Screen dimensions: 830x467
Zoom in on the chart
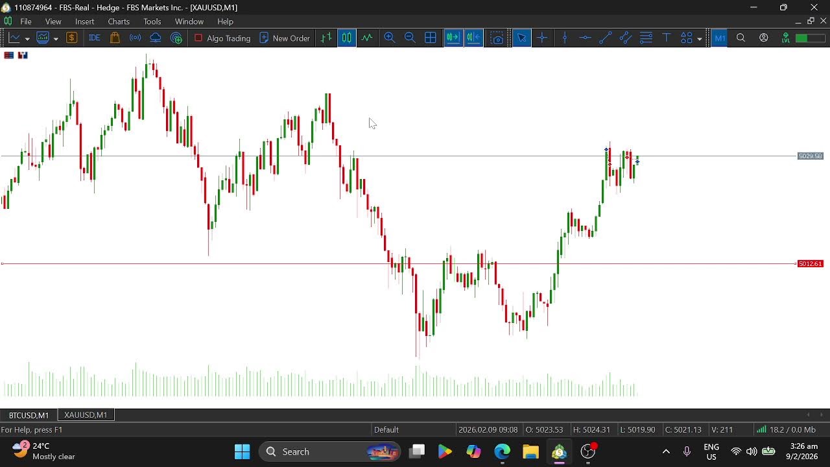click(390, 38)
